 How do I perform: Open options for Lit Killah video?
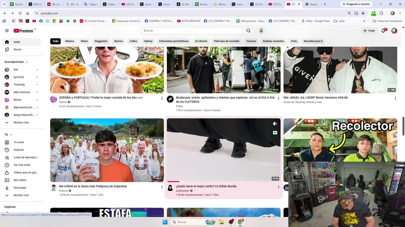(278, 187)
